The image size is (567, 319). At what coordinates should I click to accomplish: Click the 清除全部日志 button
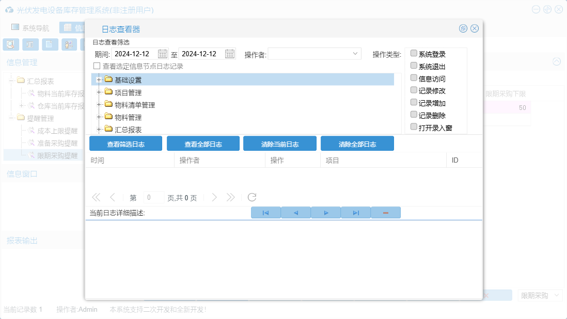(357, 144)
